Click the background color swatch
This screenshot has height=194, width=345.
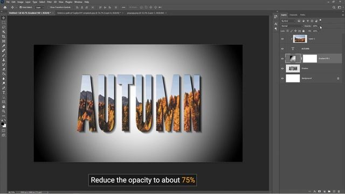[4, 126]
